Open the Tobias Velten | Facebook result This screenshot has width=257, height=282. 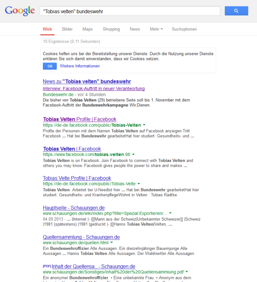[72, 149]
